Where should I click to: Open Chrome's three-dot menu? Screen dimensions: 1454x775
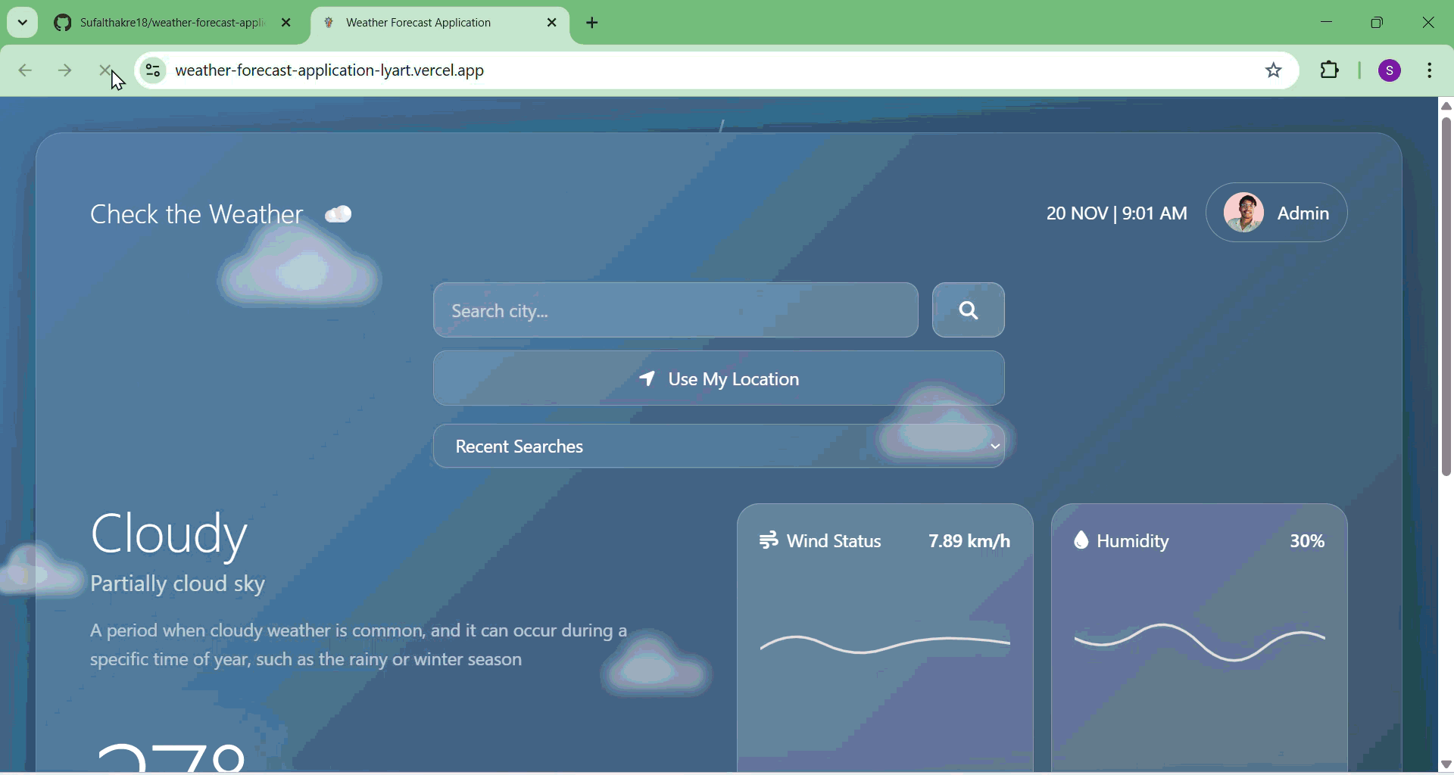1430,70
